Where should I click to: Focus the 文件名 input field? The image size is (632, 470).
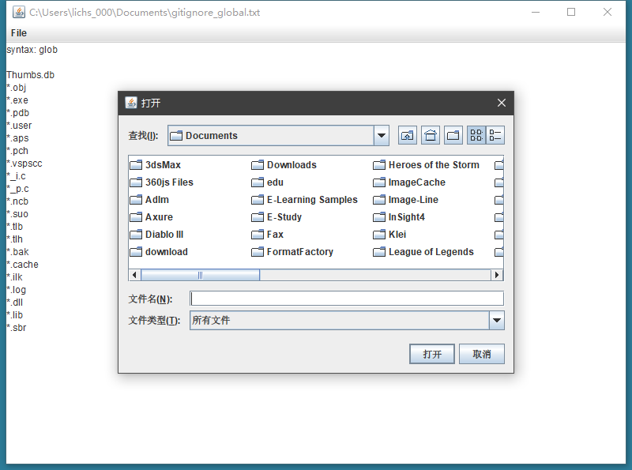click(x=347, y=299)
